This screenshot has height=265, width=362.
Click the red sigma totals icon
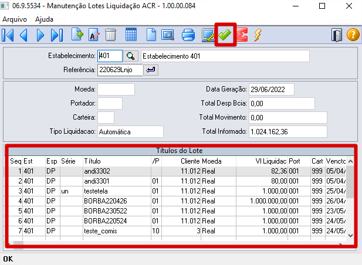click(x=242, y=35)
